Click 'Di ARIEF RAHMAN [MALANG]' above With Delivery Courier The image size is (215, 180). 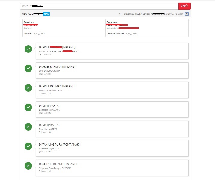pyautogui.click(x=57, y=67)
